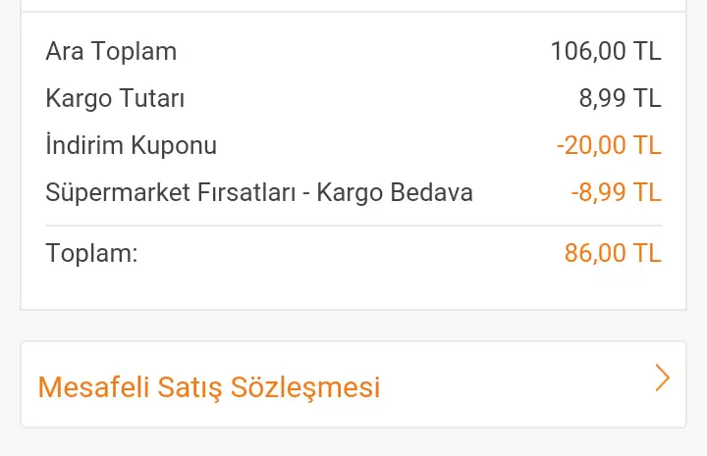Select the 8,99 TL shipping cost
The image size is (707, 456).
tap(620, 98)
